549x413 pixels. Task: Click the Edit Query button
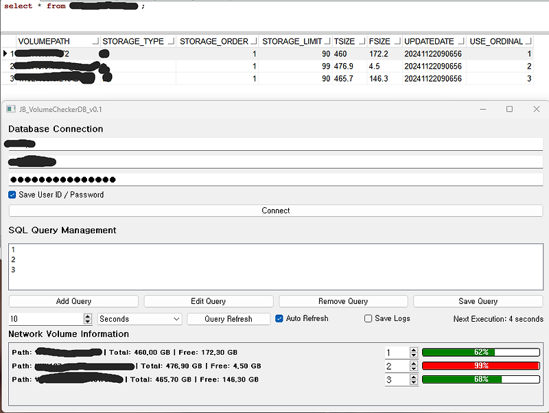click(x=209, y=301)
